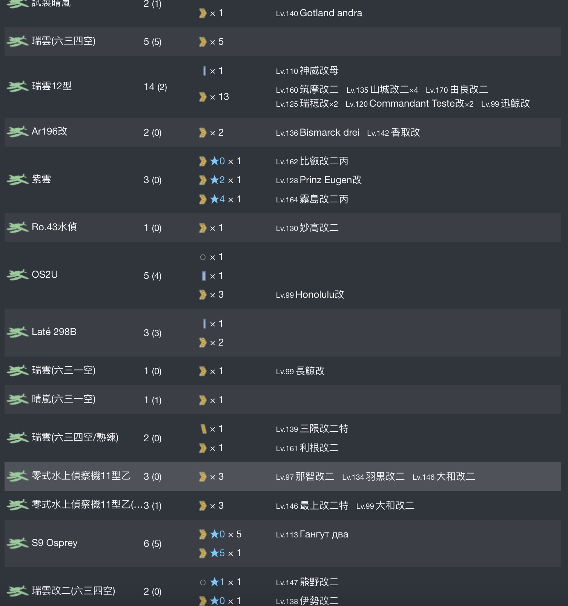Click the seaplane icon next to Laté 298B
This screenshot has height=606, width=568.
pyautogui.click(x=18, y=332)
